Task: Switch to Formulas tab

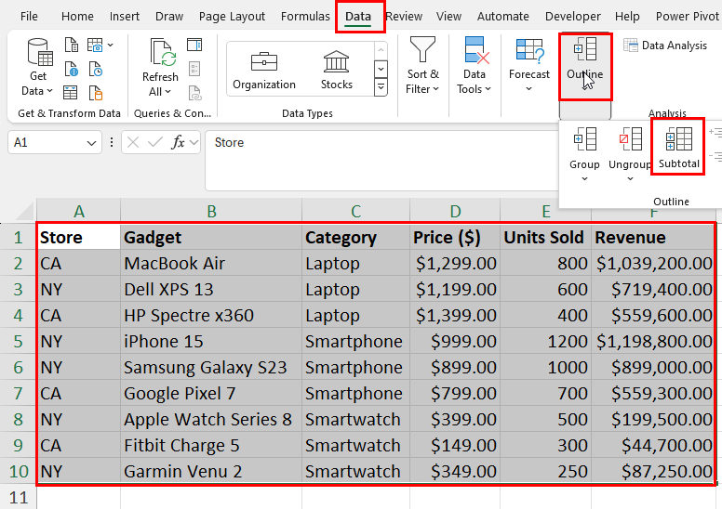Action: tap(305, 16)
